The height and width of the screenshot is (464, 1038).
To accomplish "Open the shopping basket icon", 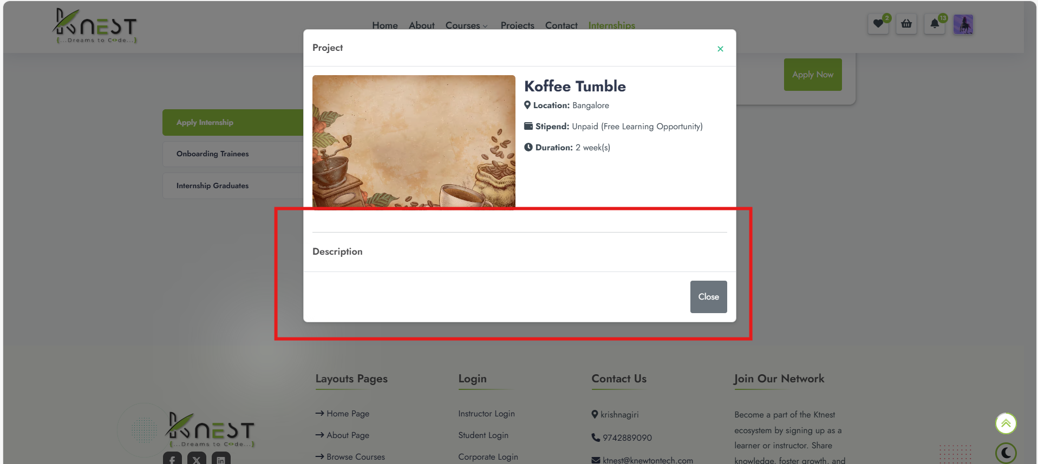I will 906,24.
